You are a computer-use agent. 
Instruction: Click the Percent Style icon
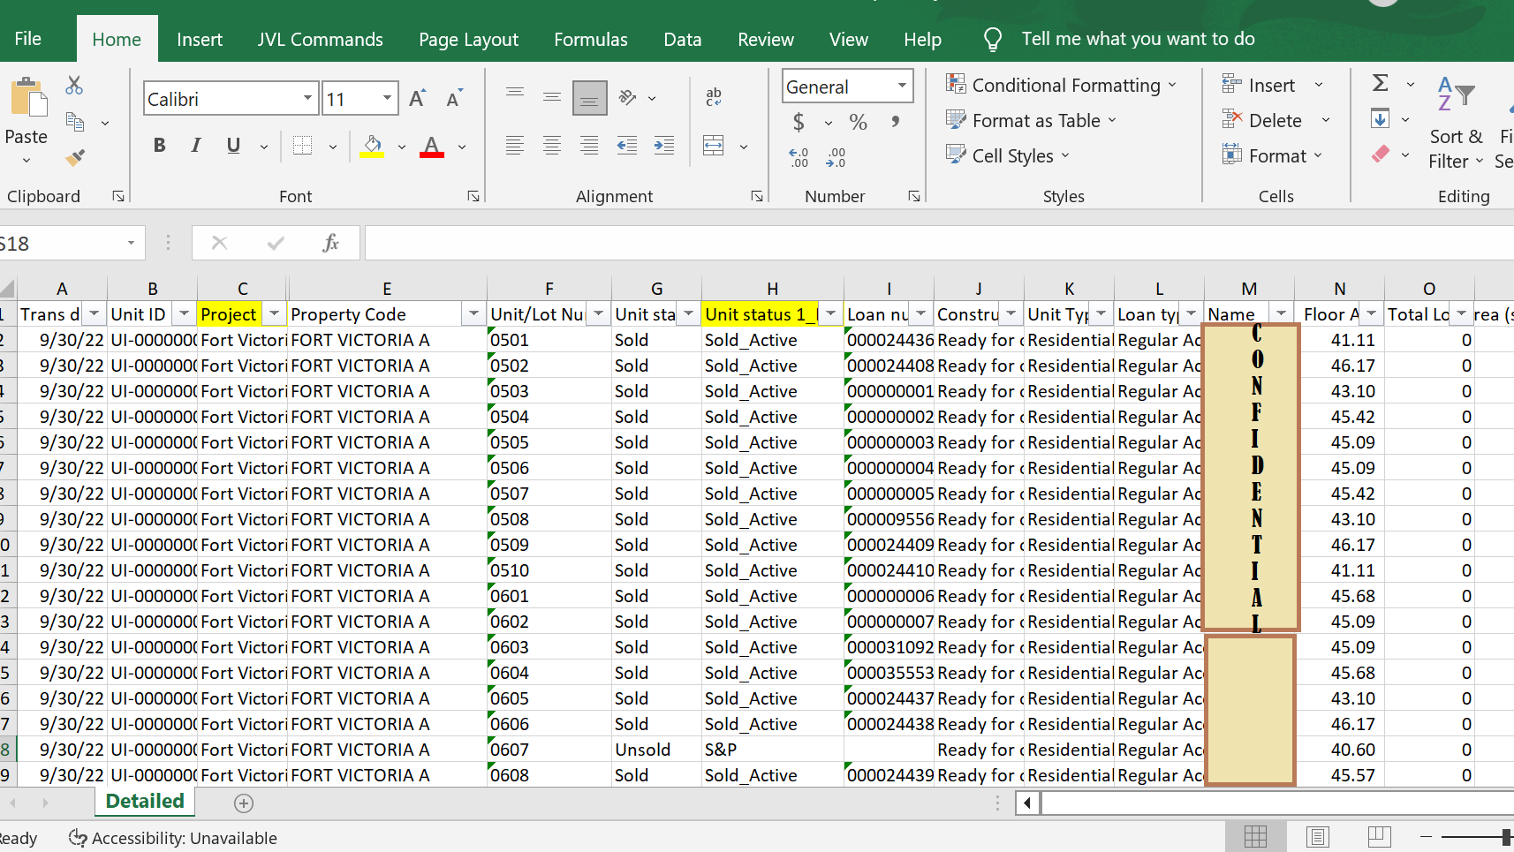coord(858,122)
